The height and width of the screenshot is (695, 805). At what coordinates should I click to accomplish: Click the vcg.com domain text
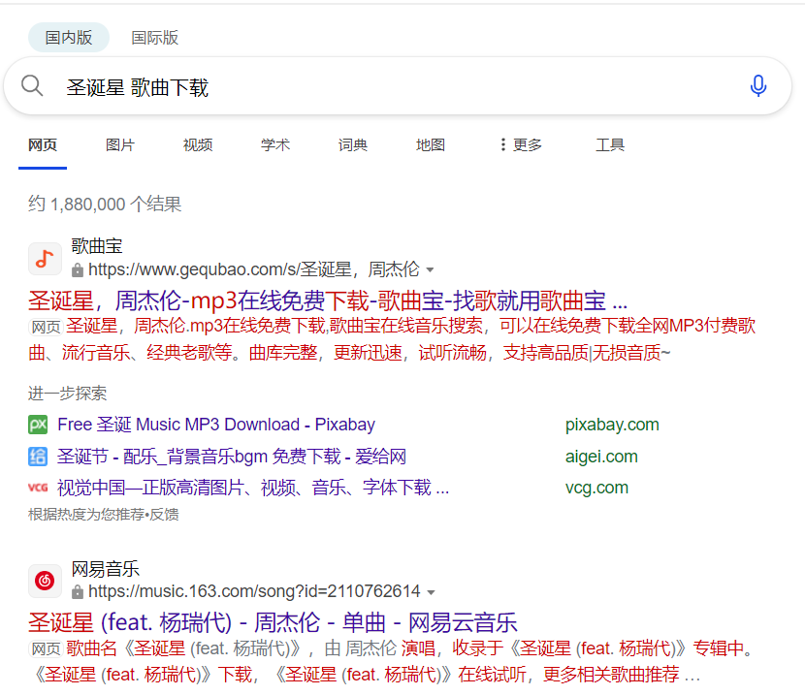pos(596,488)
